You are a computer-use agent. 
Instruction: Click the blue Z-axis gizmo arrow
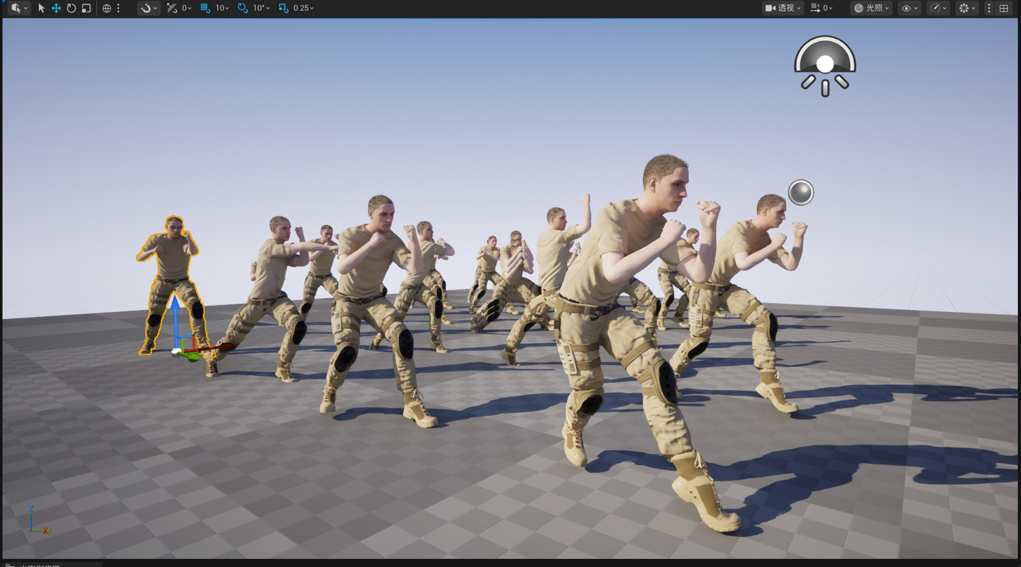(x=175, y=321)
